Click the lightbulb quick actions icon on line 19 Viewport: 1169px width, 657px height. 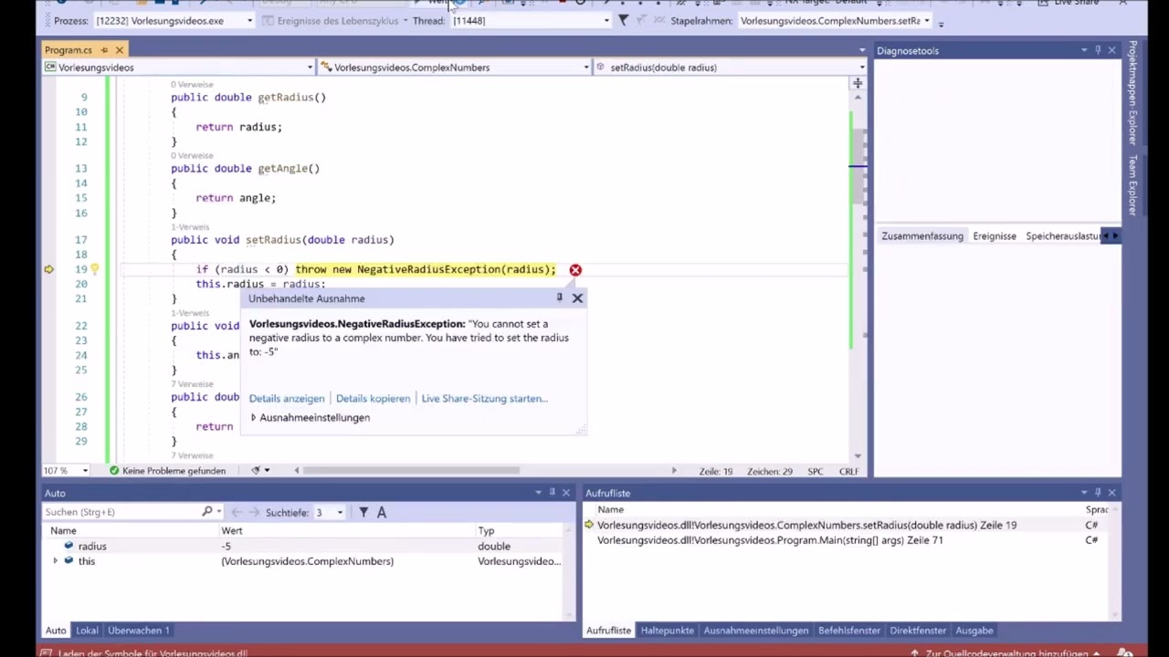(x=94, y=269)
